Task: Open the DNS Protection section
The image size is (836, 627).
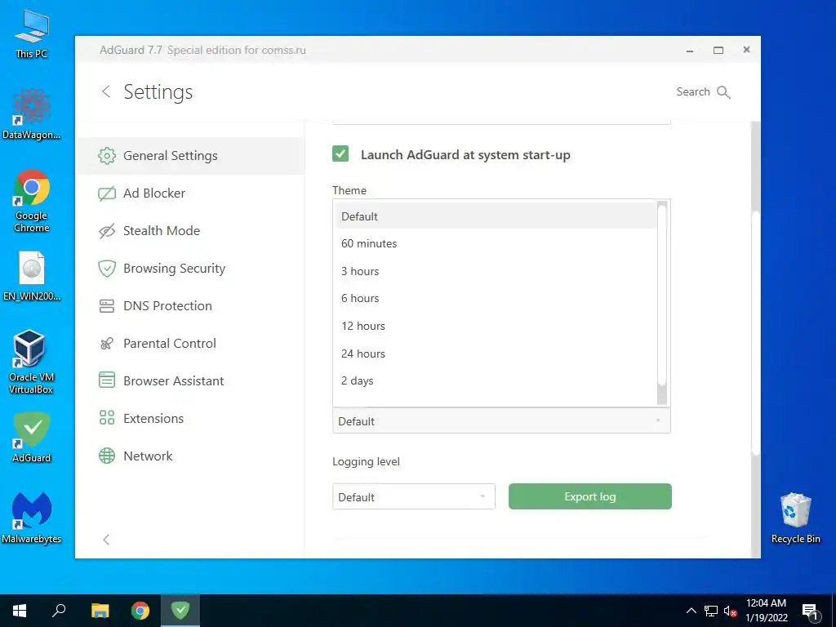Action: (189, 306)
